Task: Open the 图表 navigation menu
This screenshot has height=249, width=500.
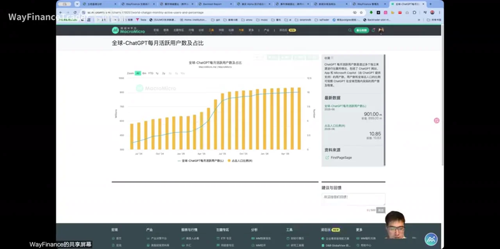Action: tap(166, 30)
